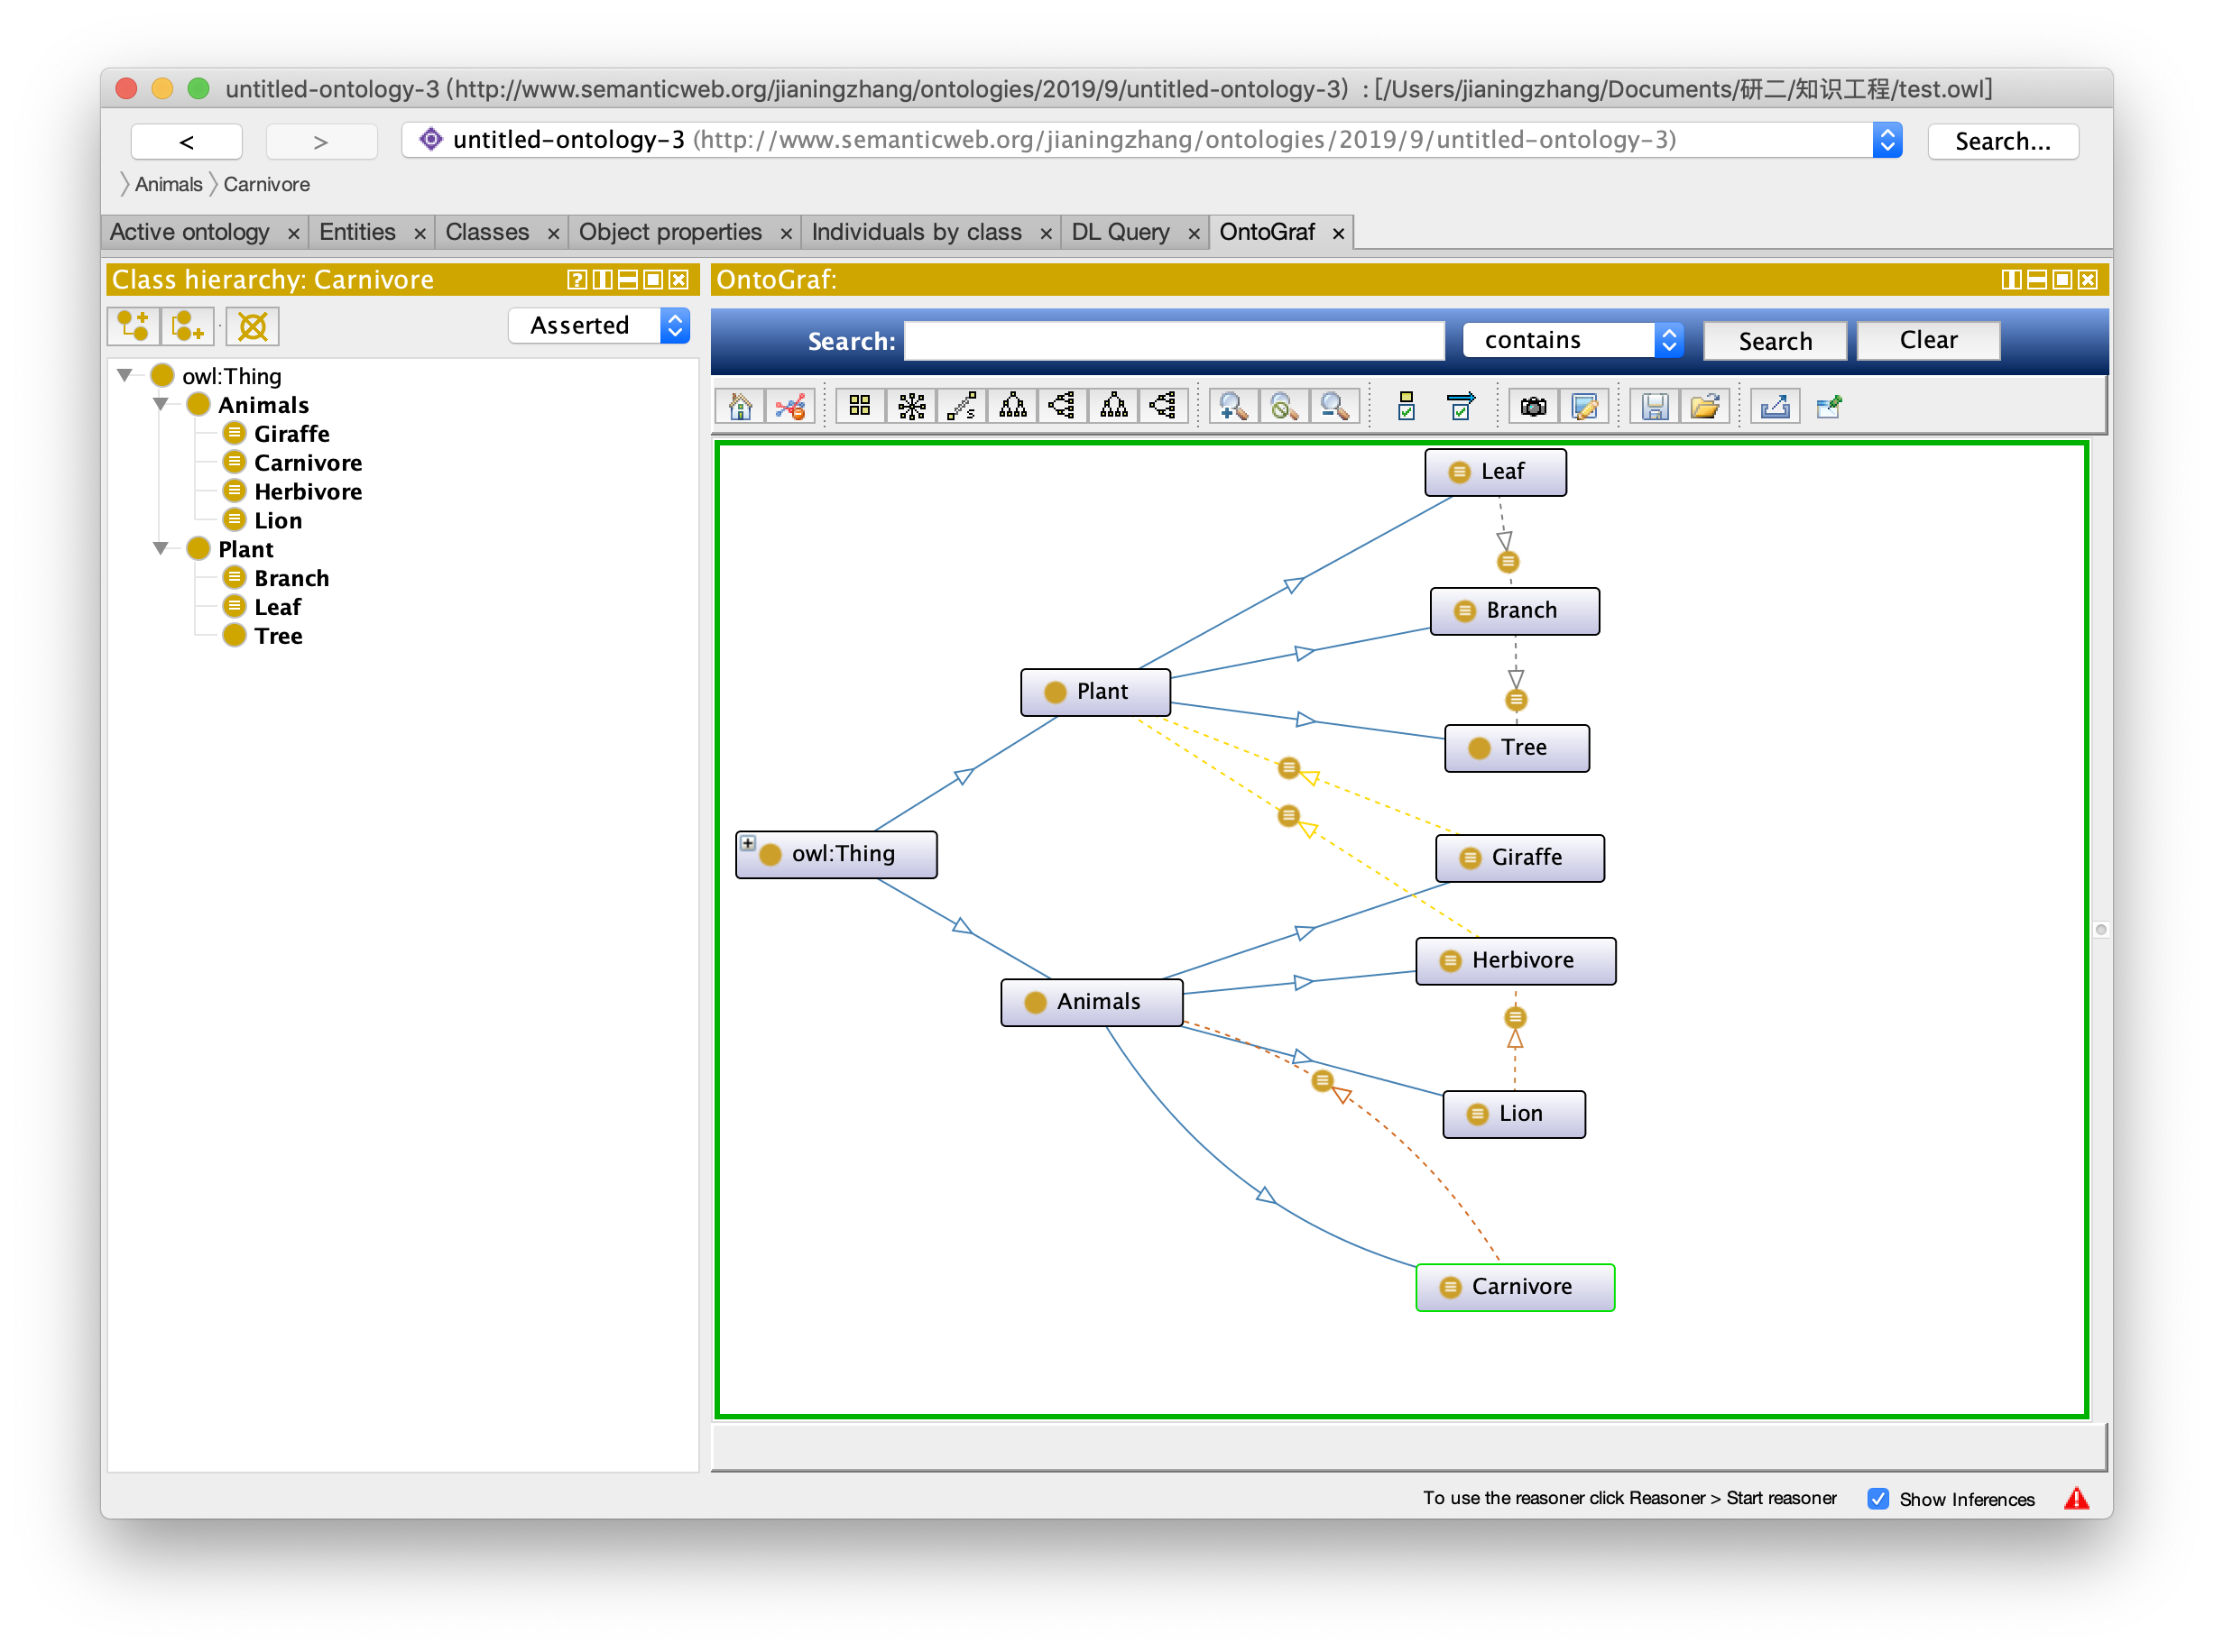The width and height of the screenshot is (2214, 1652).
Task: Toggle the Show Inferences checkbox
Action: click(1877, 1498)
